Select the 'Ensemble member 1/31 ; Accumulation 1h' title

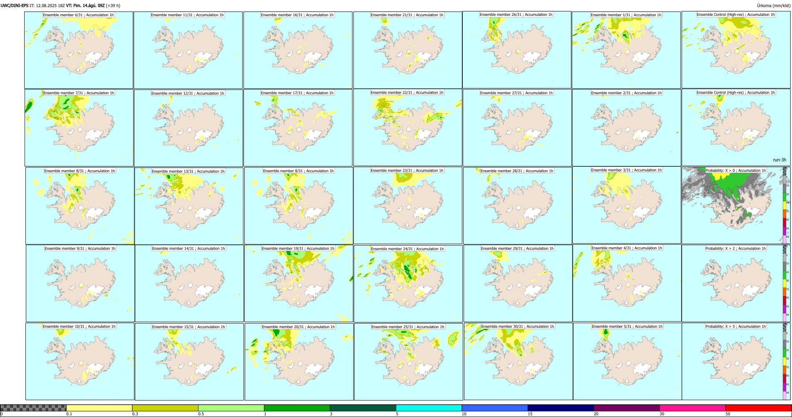626,15
